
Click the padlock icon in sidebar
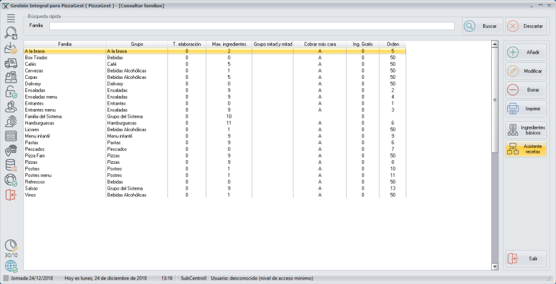tap(11, 92)
